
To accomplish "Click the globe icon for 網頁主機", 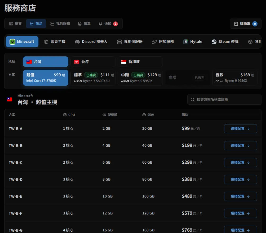I will (x=46, y=42).
